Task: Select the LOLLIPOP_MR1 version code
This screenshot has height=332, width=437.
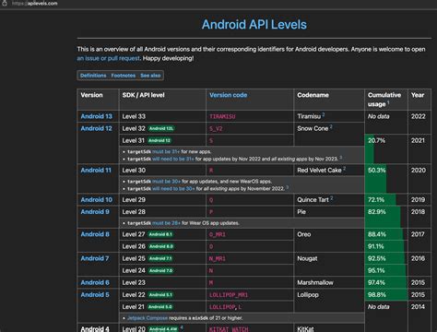Action: (229, 295)
